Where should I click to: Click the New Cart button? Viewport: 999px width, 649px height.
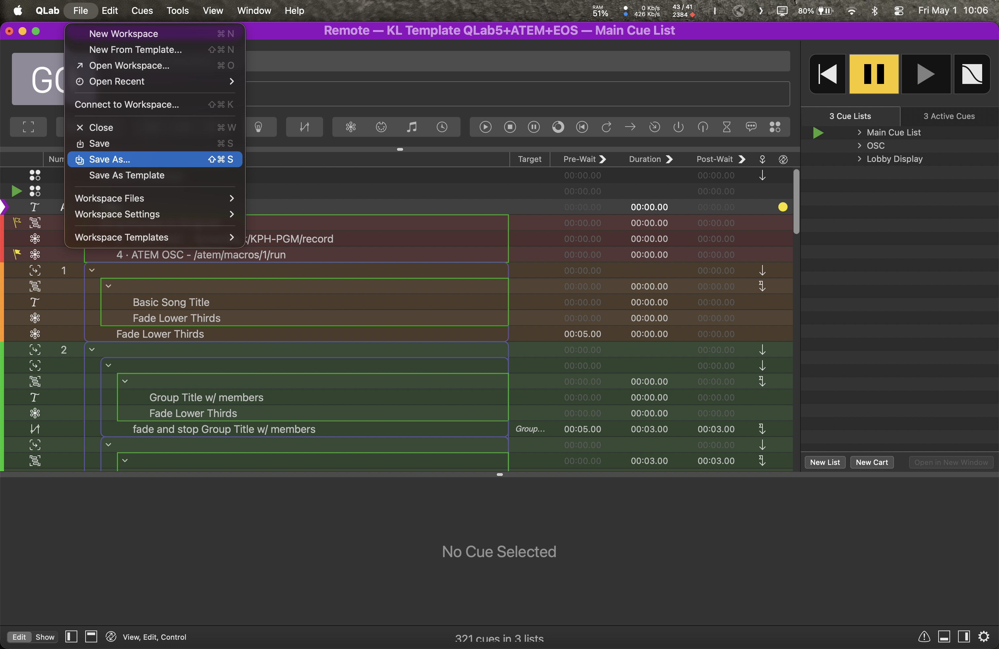coord(872,462)
